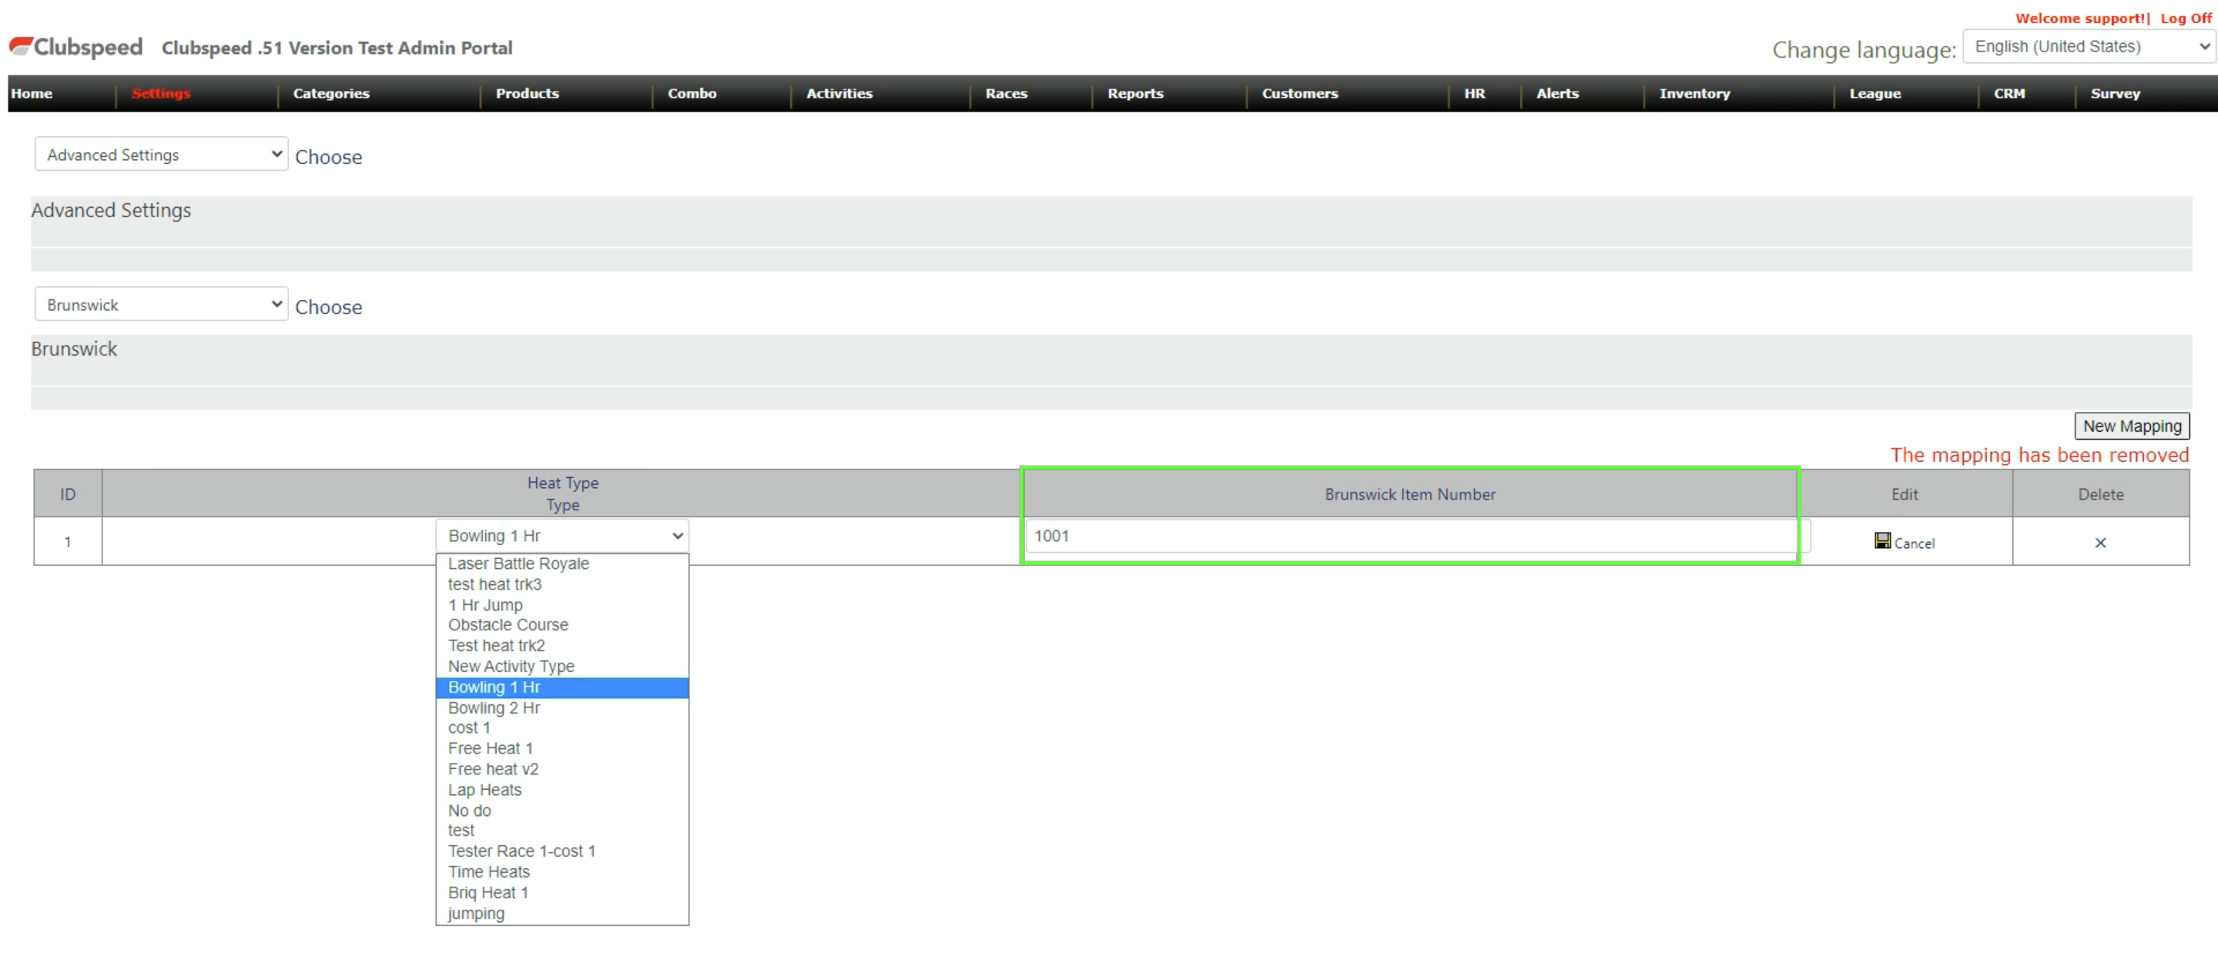
Task: Click ID cell value 1
Action: [x=67, y=542]
